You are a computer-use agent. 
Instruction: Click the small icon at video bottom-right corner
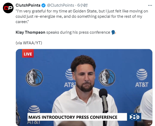pos(149,123)
